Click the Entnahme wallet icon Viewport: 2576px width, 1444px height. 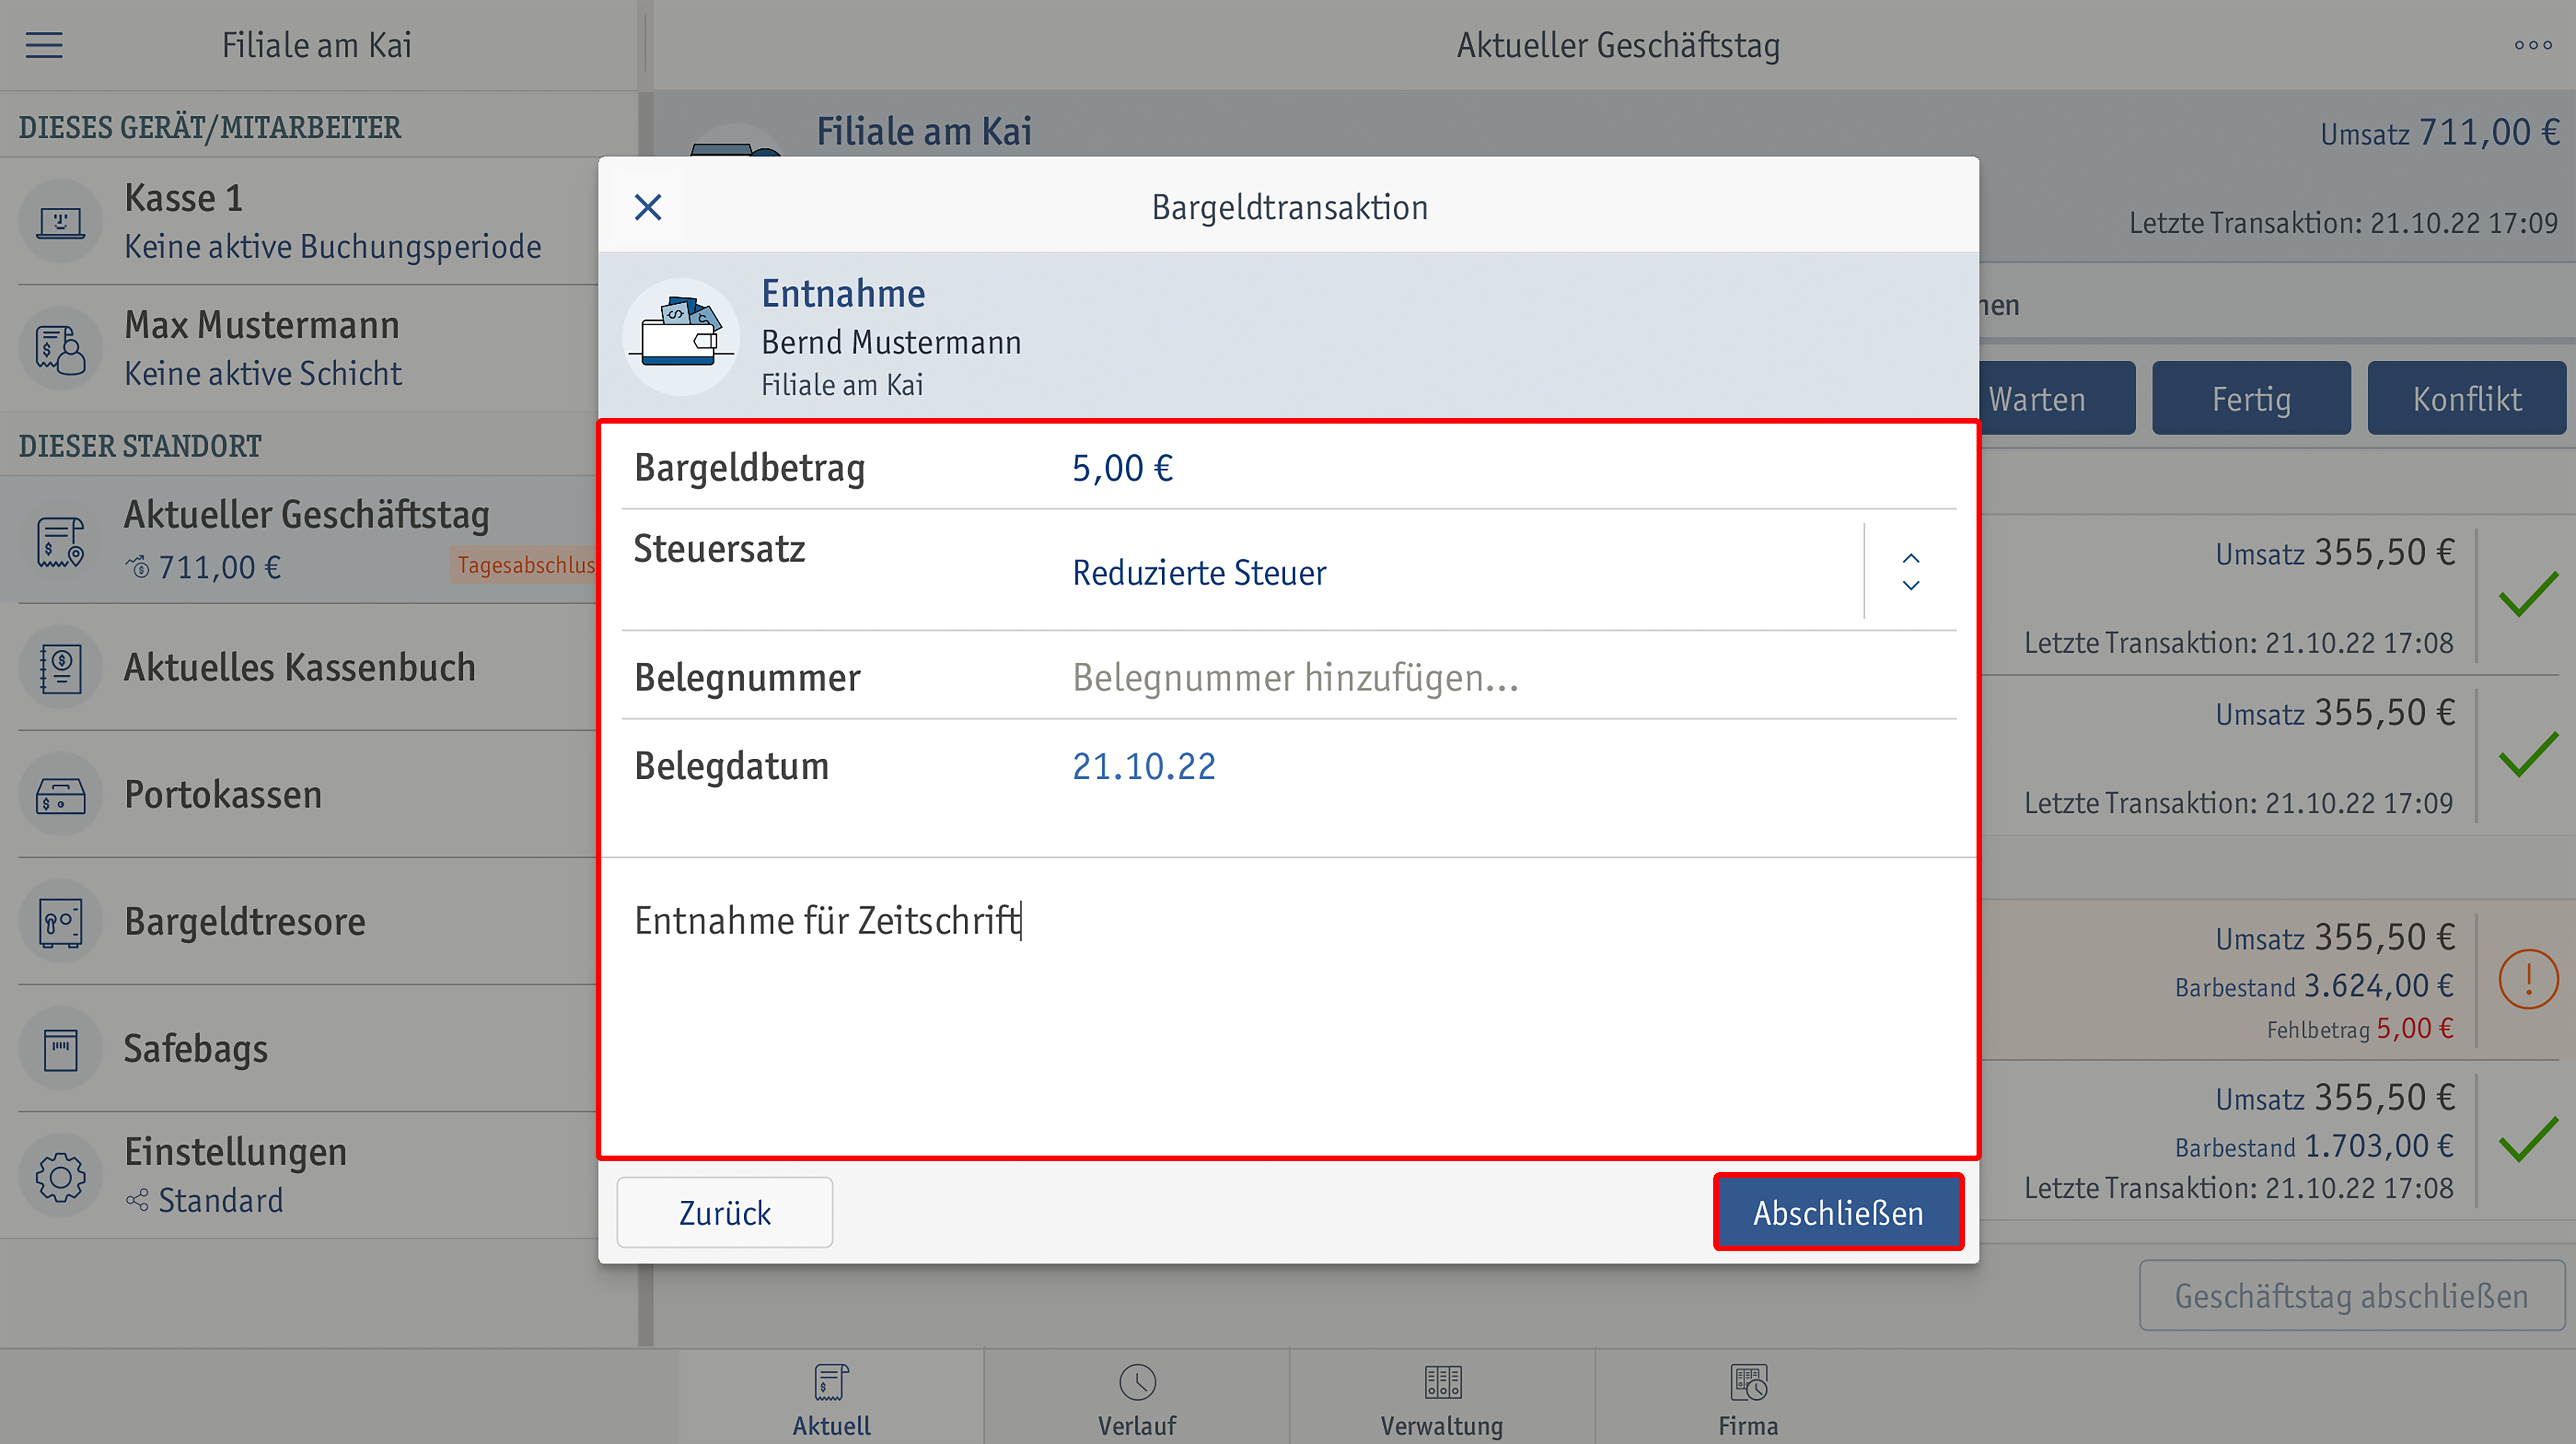pos(681,337)
